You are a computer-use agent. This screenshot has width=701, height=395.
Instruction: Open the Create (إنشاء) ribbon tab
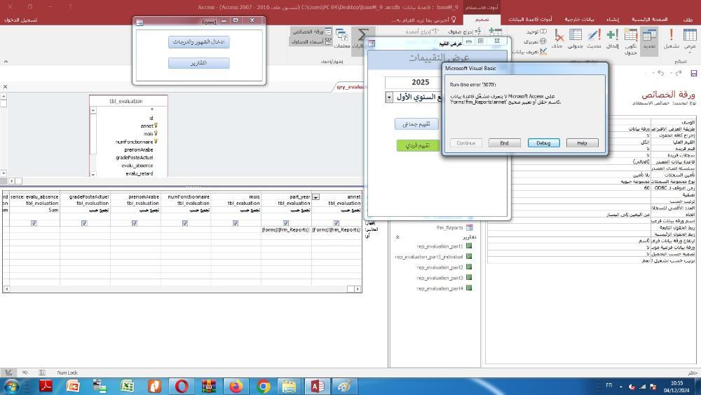click(613, 19)
